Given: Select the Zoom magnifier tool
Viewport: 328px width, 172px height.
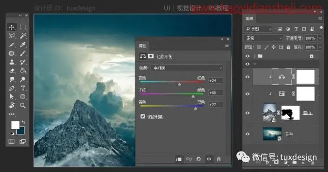Looking at the screenshot, I should [23, 106].
